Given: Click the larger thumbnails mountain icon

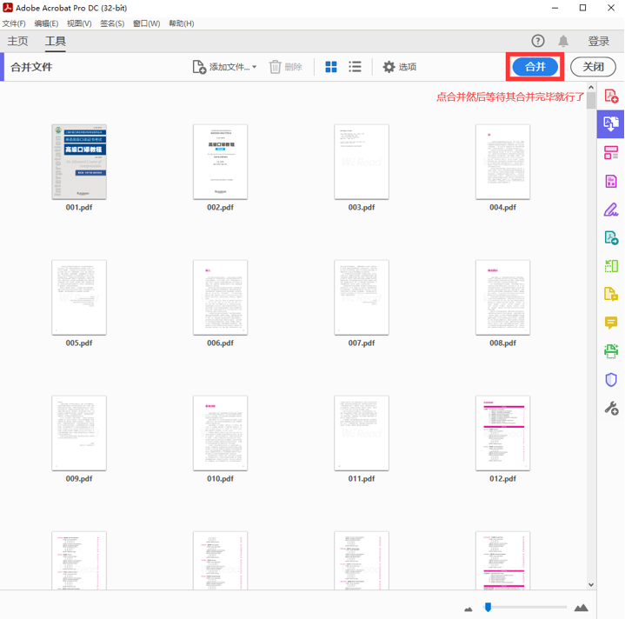Looking at the screenshot, I should point(582,608).
